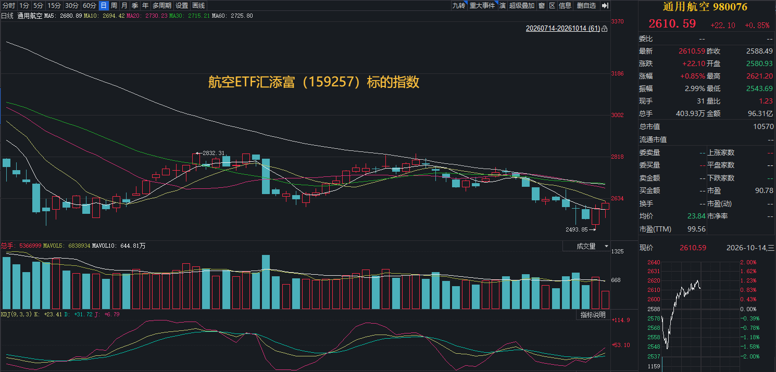Open the 成交量 indicator dropdown

point(586,246)
